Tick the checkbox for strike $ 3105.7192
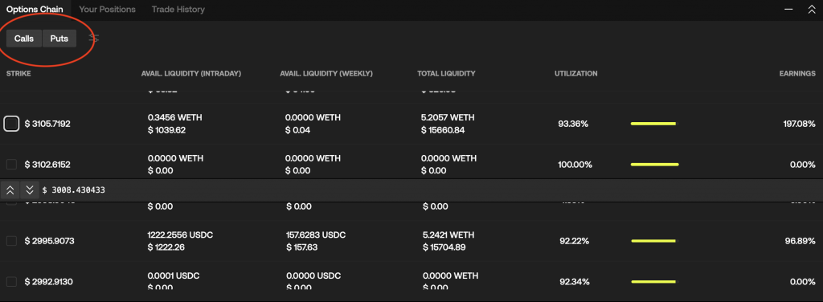This screenshot has height=302, width=823. tap(11, 124)
